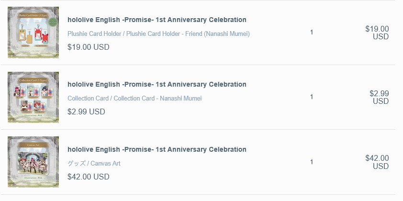The height and width of the screenshot is (201, 403).
Task: Open the Canvas Art product thumbnail
Action: pyautogui.click(x=33, y=162)
